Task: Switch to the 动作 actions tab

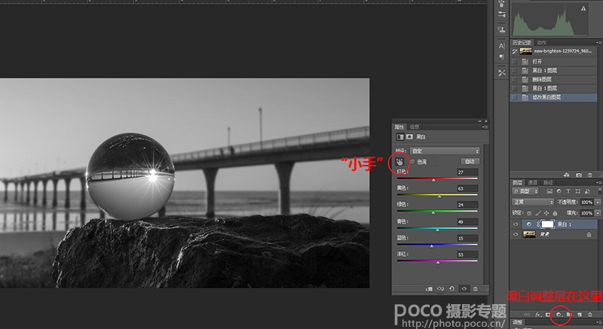Action: [543, 42]
